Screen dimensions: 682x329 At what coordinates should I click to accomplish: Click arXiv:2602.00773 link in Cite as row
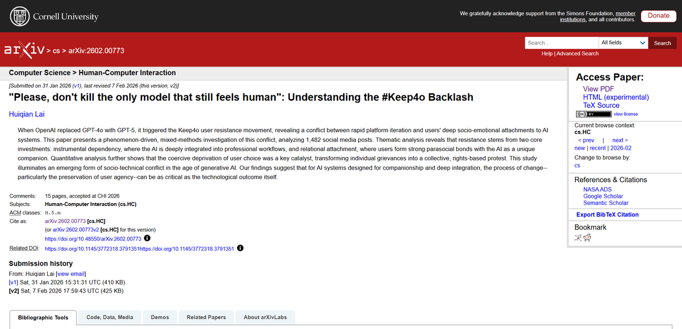tap(65, 221)
